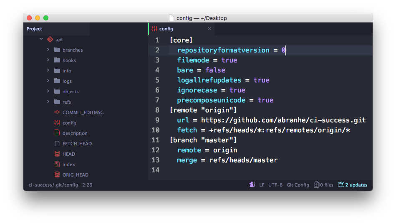Open the FETCH_HEAD file name
The width and height of the screenshot is (396, 224).
coord(77,144)
